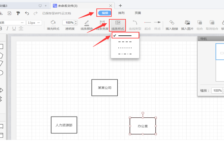Select the 某某公司 box on canvas
The height and width of the screenshot is (141, 224).
click(x=105, y=87)
